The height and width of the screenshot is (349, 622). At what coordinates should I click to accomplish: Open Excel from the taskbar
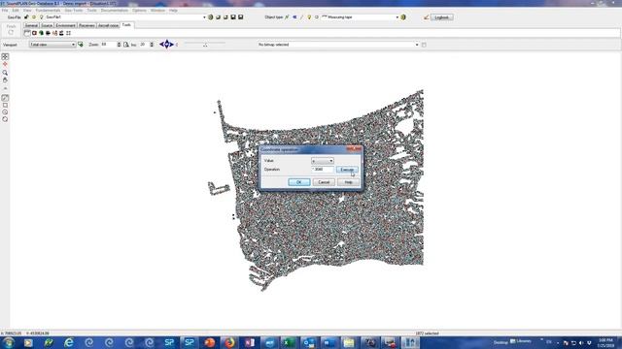click(x=289, y=342)
